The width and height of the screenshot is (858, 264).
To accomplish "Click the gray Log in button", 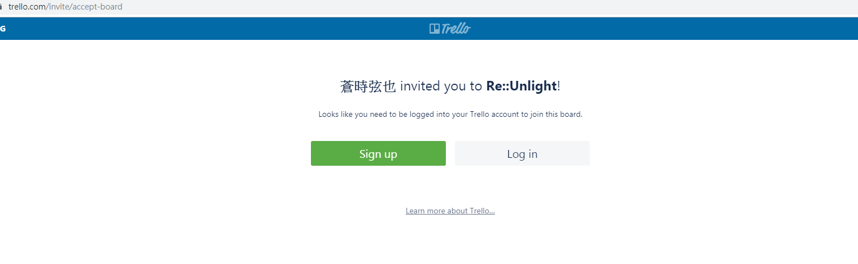I will (x=522, y=153).
